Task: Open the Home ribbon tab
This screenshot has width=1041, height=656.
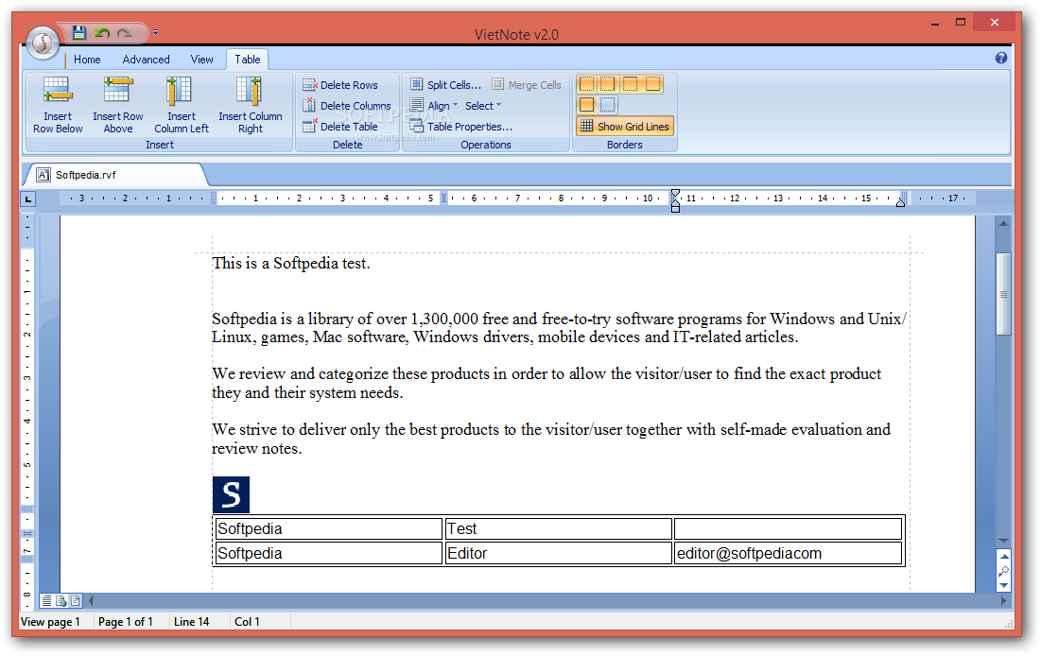Action: click(x=87, y=60)
